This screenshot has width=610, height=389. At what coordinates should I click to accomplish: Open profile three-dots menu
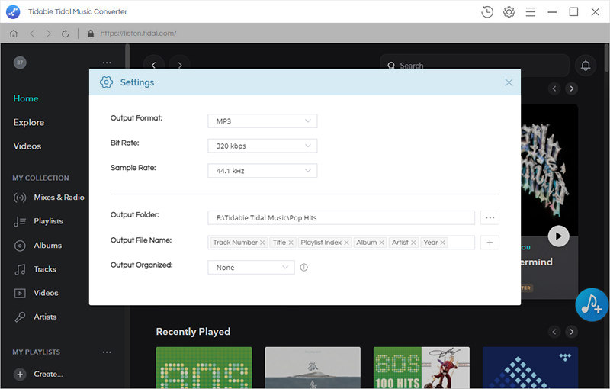(x=107, y=63)
